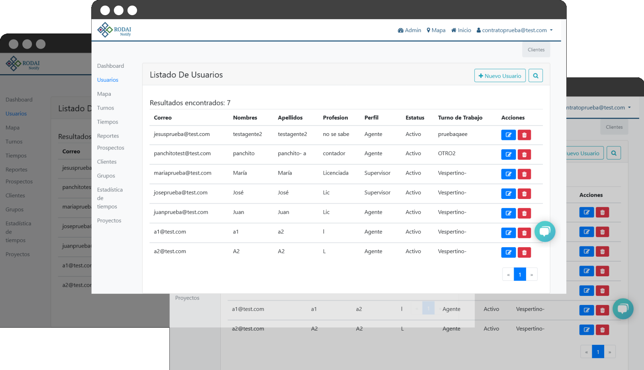The height and width of the screenshot is (370, 644).
Task: Open Reportes from the sidebar
Action: pos(108,136)
